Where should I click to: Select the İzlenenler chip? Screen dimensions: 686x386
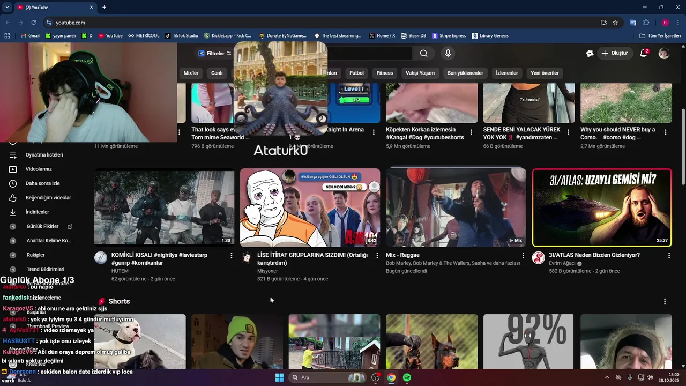pos(507,73)
